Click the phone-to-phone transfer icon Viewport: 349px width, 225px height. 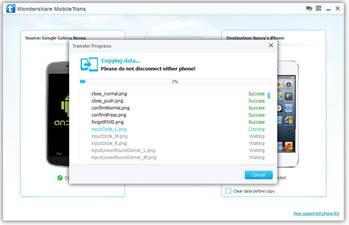pyautogui.click(x=89, y=64)
